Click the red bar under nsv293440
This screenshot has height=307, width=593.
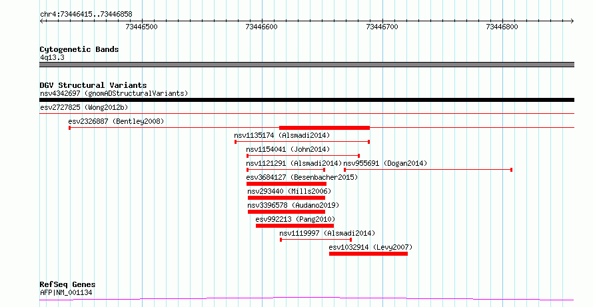[x=287, y=198]
